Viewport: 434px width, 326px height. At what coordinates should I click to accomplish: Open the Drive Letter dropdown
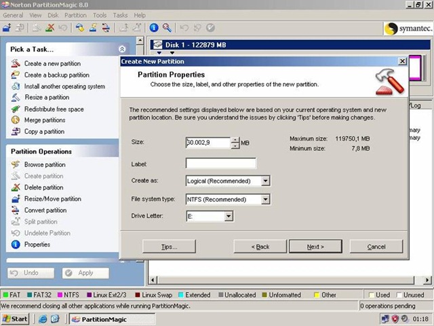coord(229,216)
